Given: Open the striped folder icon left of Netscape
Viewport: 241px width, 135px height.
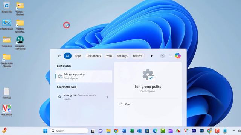Looking at the screenshot, I should (x=7, y=42).
